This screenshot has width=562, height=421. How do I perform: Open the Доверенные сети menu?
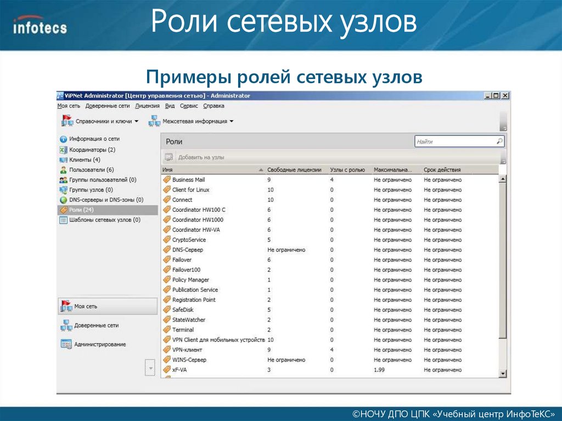pos(108,106)
